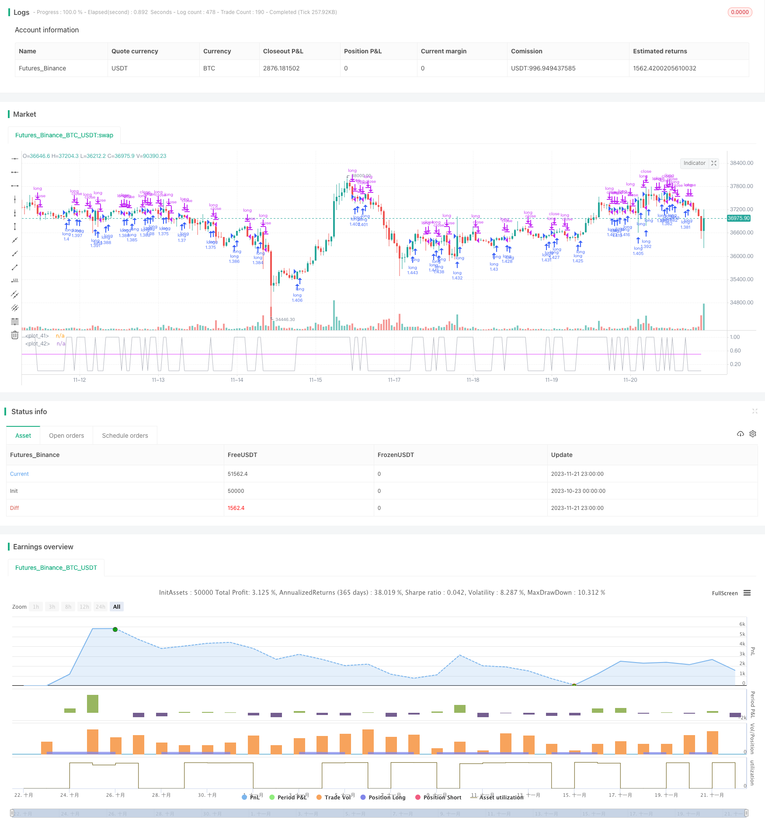Click the FrozenUSDT column header
The width and height of the screenshot is (765, 830).
click(x=396, y=455)
